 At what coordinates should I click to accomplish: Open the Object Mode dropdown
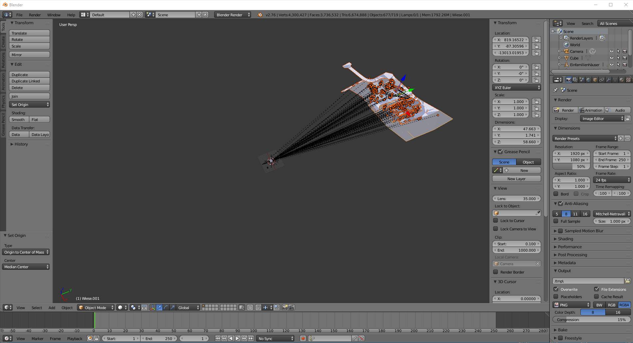[96, 307]
